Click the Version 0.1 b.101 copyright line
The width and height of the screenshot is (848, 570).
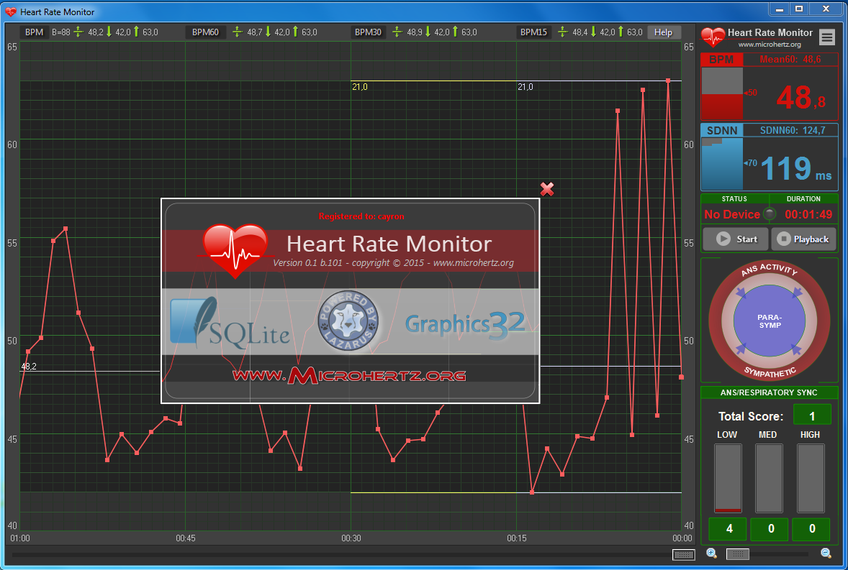[x=393, y=263]
